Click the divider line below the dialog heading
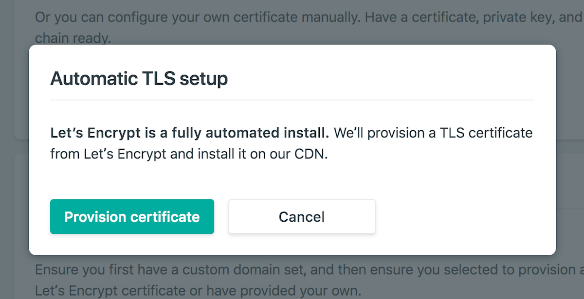The width and height of the screenshot is (584, 299). coord(292,100)
